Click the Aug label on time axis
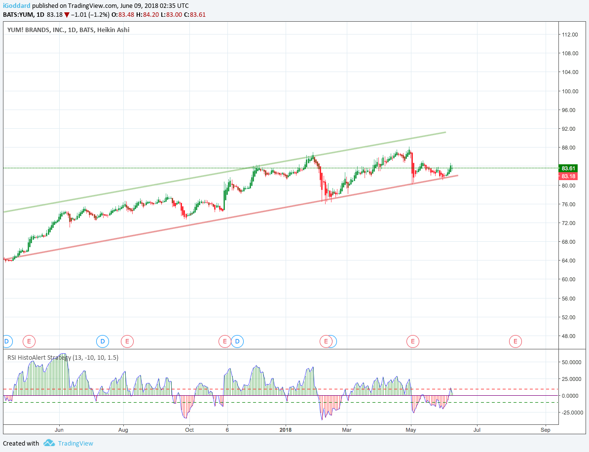This screenshot has width=589, height=452. click(123, 430)
